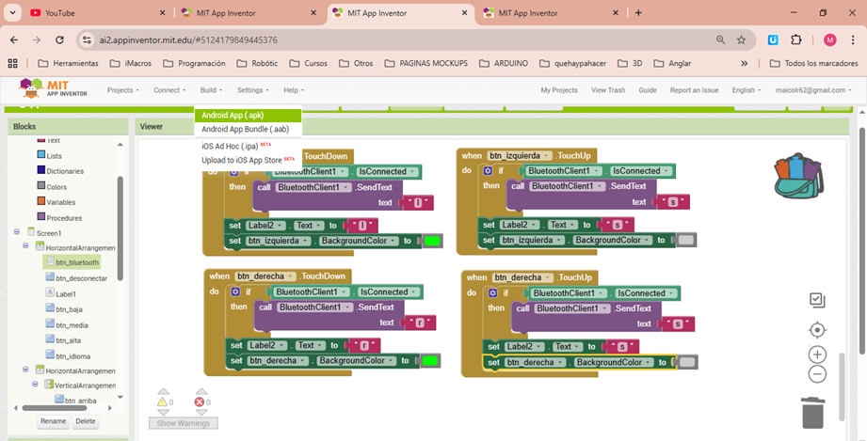Viewport: 867px width, 441px height.
Task: Zoom out with the minus icon
Action: point(817,374)
